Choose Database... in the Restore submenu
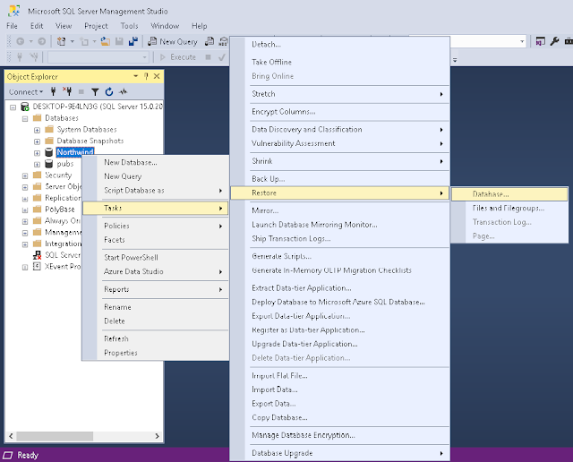The image size is (573, 462). [x=509, y=194]
